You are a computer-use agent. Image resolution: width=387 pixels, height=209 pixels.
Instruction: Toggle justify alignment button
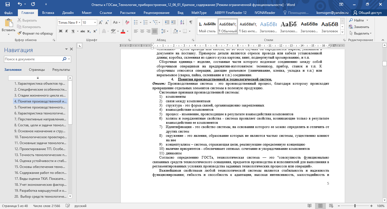[x=155, y=31]
